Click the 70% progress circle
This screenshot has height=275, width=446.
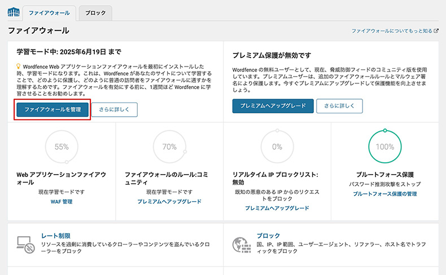click(x=169, y=147)
